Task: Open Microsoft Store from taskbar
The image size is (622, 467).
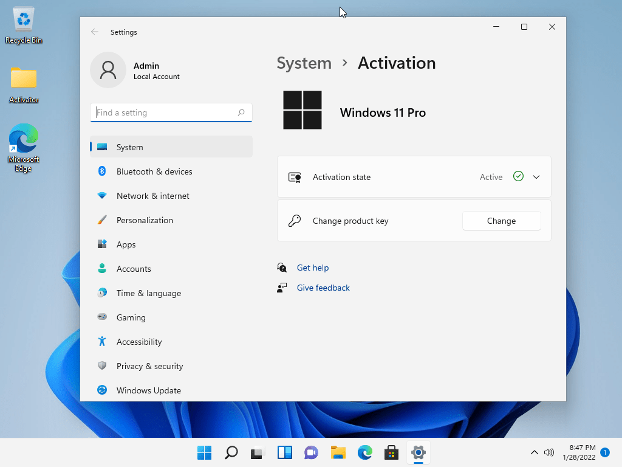Action: [392, 452]
